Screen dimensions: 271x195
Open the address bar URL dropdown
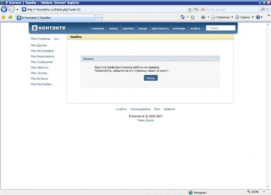point(190,9)
